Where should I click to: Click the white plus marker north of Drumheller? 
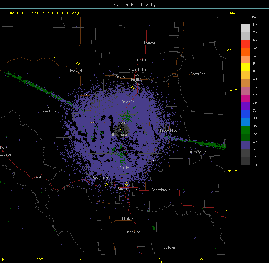click(x=191, y=117)
